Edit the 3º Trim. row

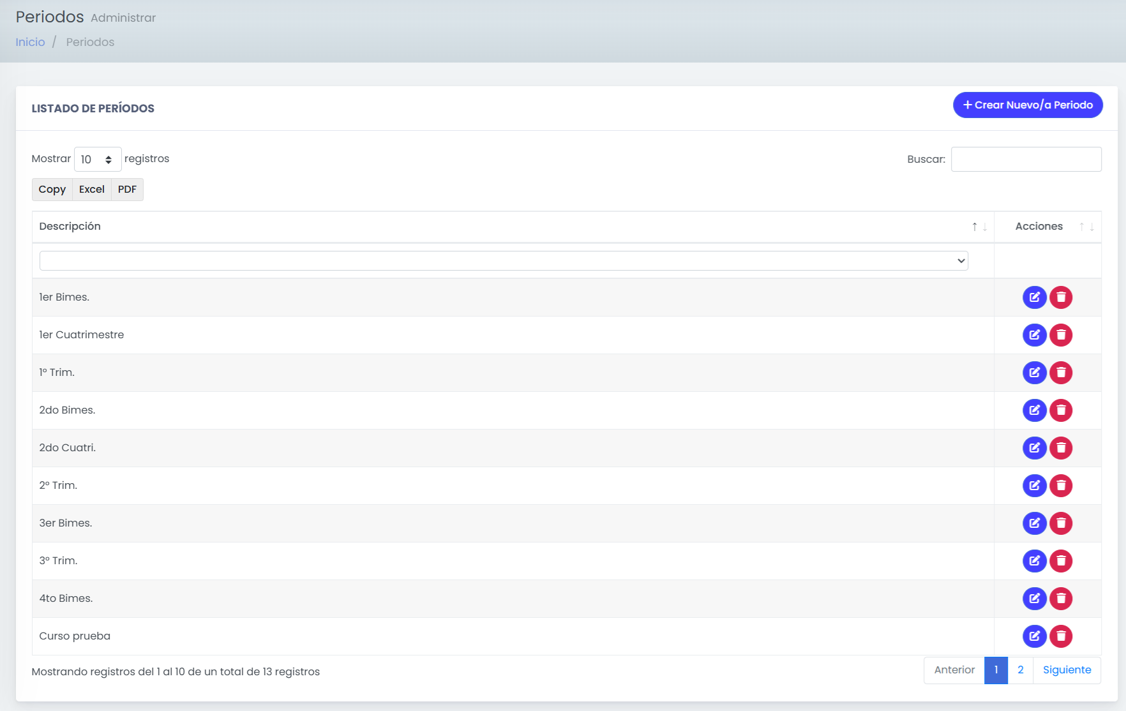[1034, 561]
